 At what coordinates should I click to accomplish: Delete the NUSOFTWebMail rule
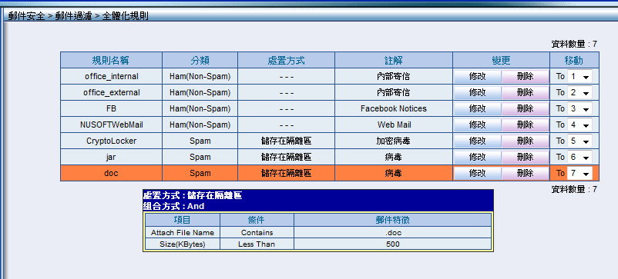coord(525,125)
